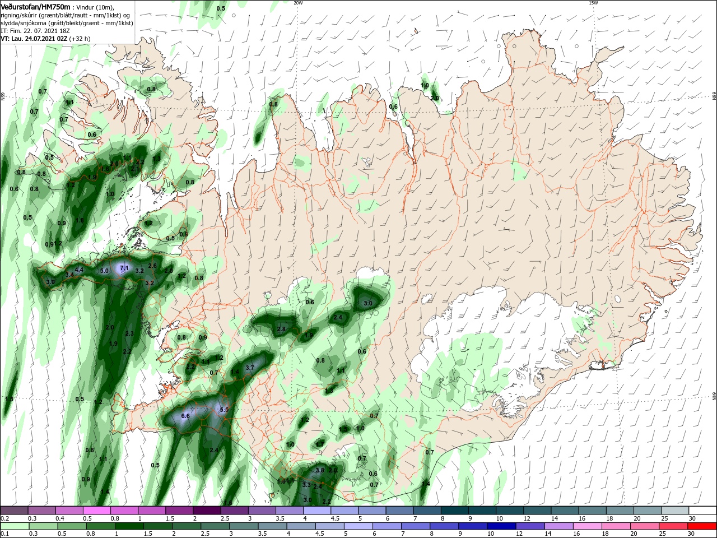
Task: Click the 2.3 precipitation value west of Iceland
Action: point(129,333)
